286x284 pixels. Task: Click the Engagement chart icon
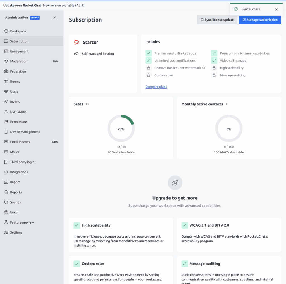(x=6, y=51)
